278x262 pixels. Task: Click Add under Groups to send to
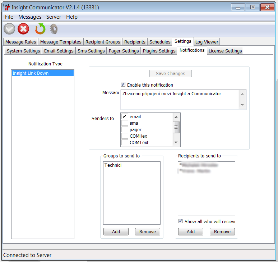[x=116, y=232]
